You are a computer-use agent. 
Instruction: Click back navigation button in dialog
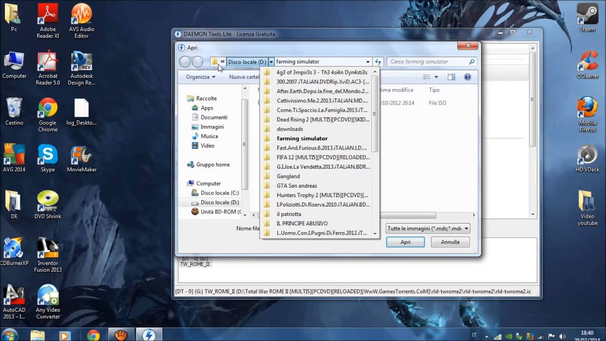[185, 62]
